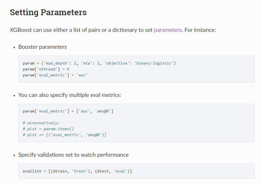This screenshot has height=184, width=262.
Task: Click the "# plst +=" comment line
Action: pyautogui.click(x=64, y=135)
